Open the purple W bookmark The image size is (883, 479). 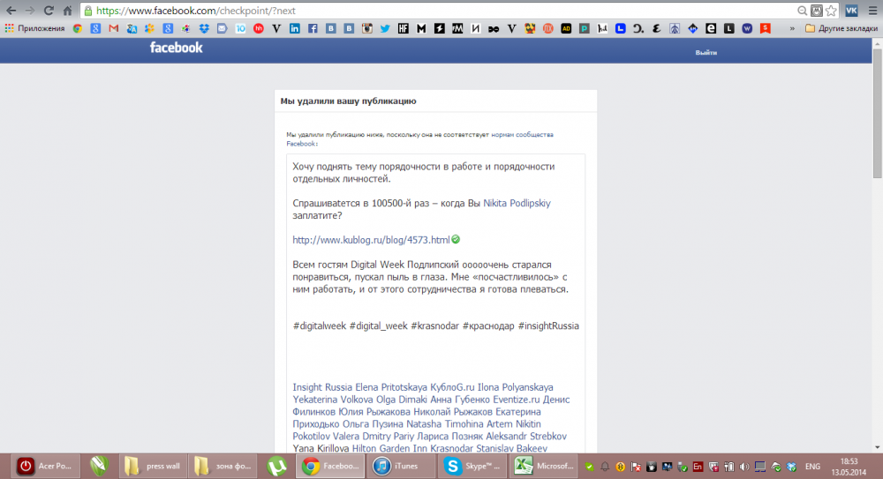pos(747,28)
